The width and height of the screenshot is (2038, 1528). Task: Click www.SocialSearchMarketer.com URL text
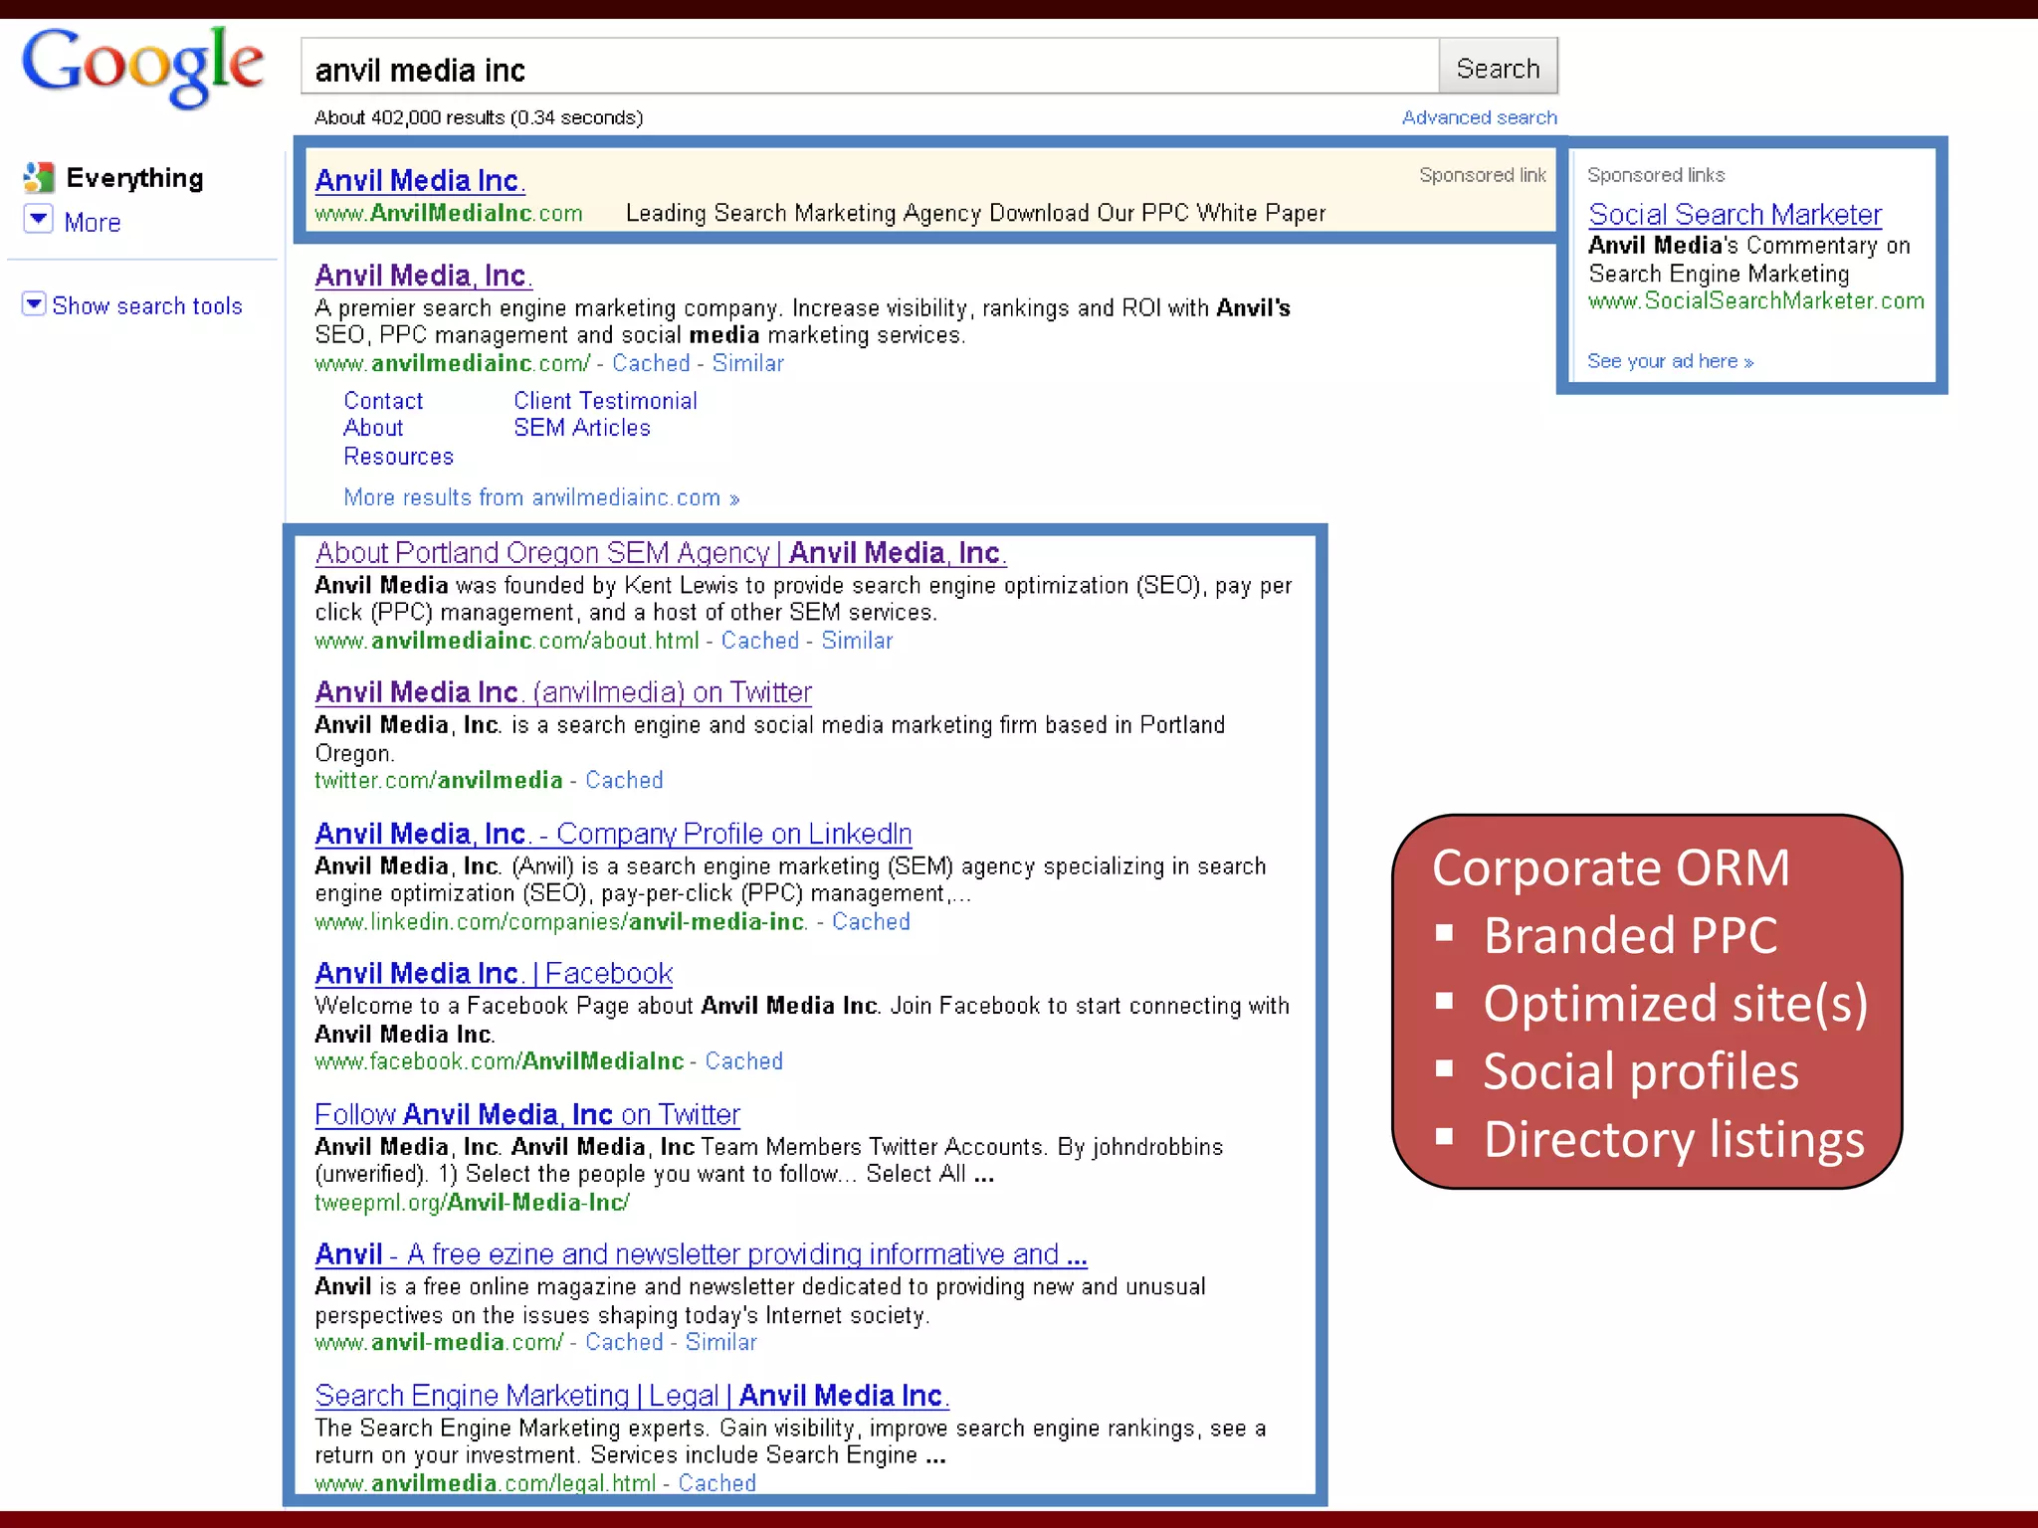click(x=1756, y=300)
